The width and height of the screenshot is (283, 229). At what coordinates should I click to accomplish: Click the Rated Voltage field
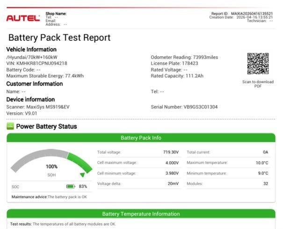coord(169,70)
